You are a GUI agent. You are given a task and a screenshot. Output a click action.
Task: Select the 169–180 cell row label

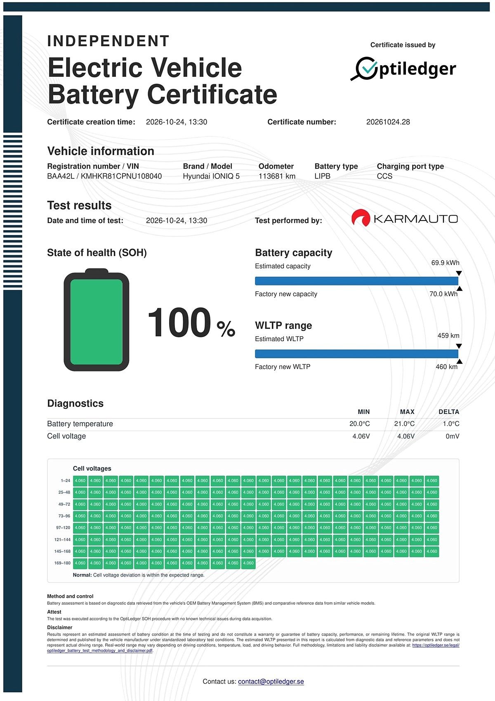63,563
